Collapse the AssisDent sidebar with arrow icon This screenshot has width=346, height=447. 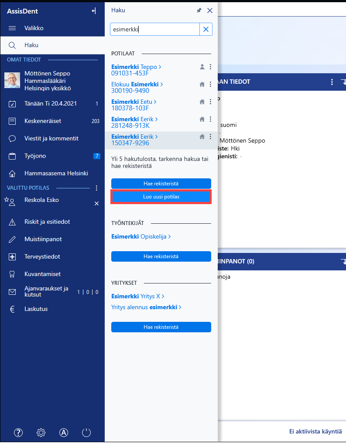click(x=94, y=11)
